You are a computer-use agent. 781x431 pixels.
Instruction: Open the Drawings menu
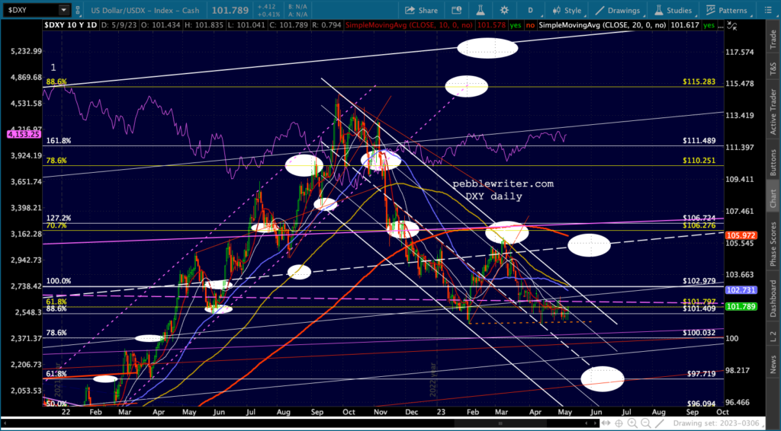tap(618, 10)
